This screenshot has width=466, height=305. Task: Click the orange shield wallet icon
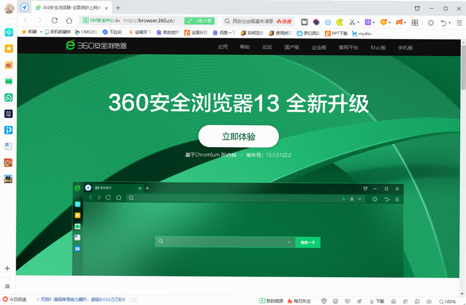384,22
